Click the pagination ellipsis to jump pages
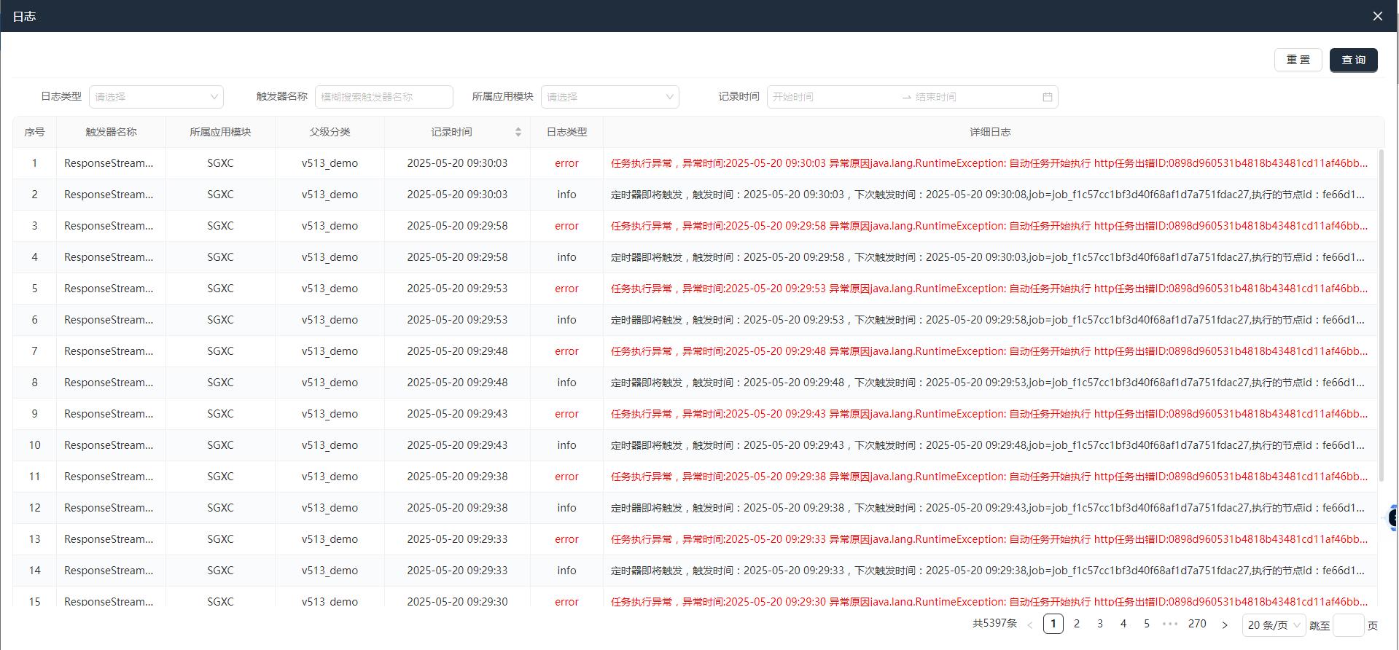The width and height of the screenshot is (1399, 650). pos(1170,624)
